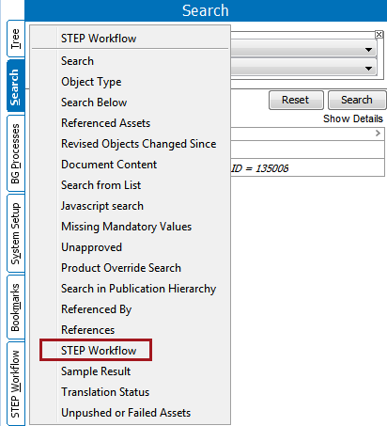Image resolution: width=387 pixels, height=426 pixels.
Task: Open System Setup side tab
Action: point(15,233)
